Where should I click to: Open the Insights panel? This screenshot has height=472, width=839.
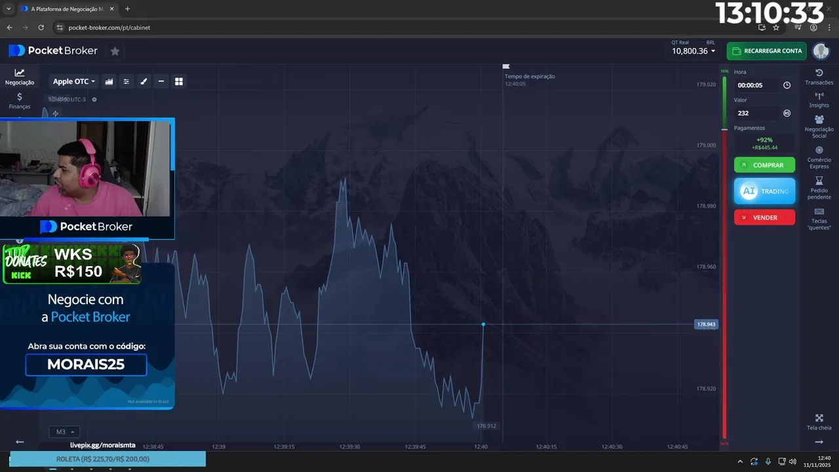coord(819,100)
